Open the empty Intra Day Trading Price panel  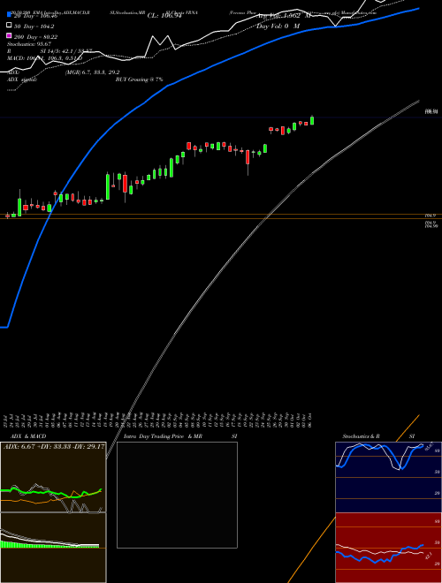pyautogui.click(x=177, y=495)
